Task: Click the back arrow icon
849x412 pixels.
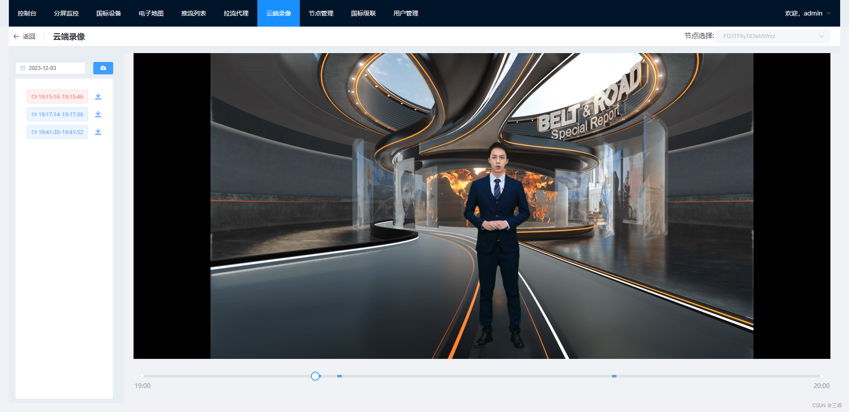Action: [x=16, y=36]
